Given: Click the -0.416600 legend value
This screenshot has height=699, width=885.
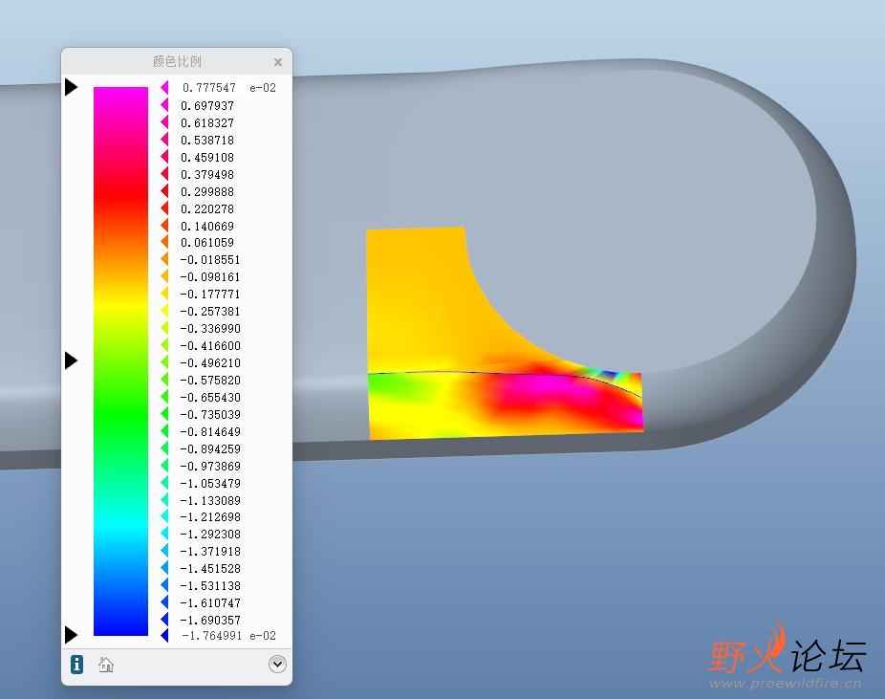Looking at the screenshot, I should coord(210,345).
